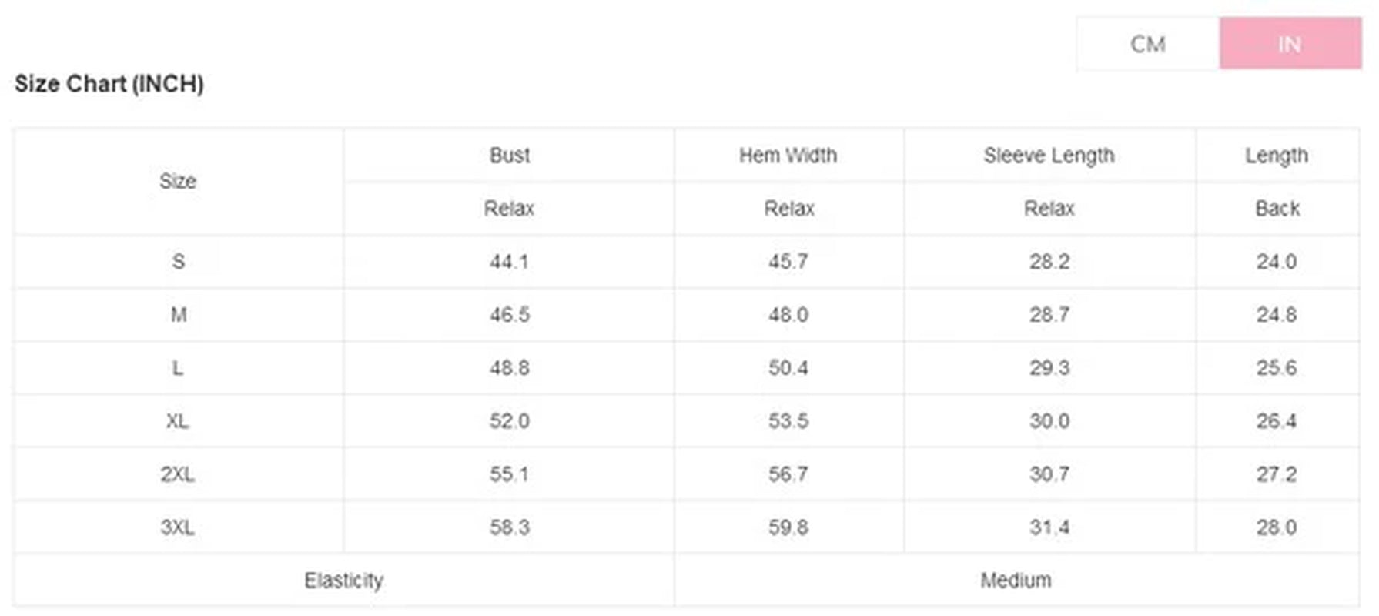The height and width of the screenshot is (616, 1379).
Task: Click the Hem Width column header
Action: click(788, 156)
